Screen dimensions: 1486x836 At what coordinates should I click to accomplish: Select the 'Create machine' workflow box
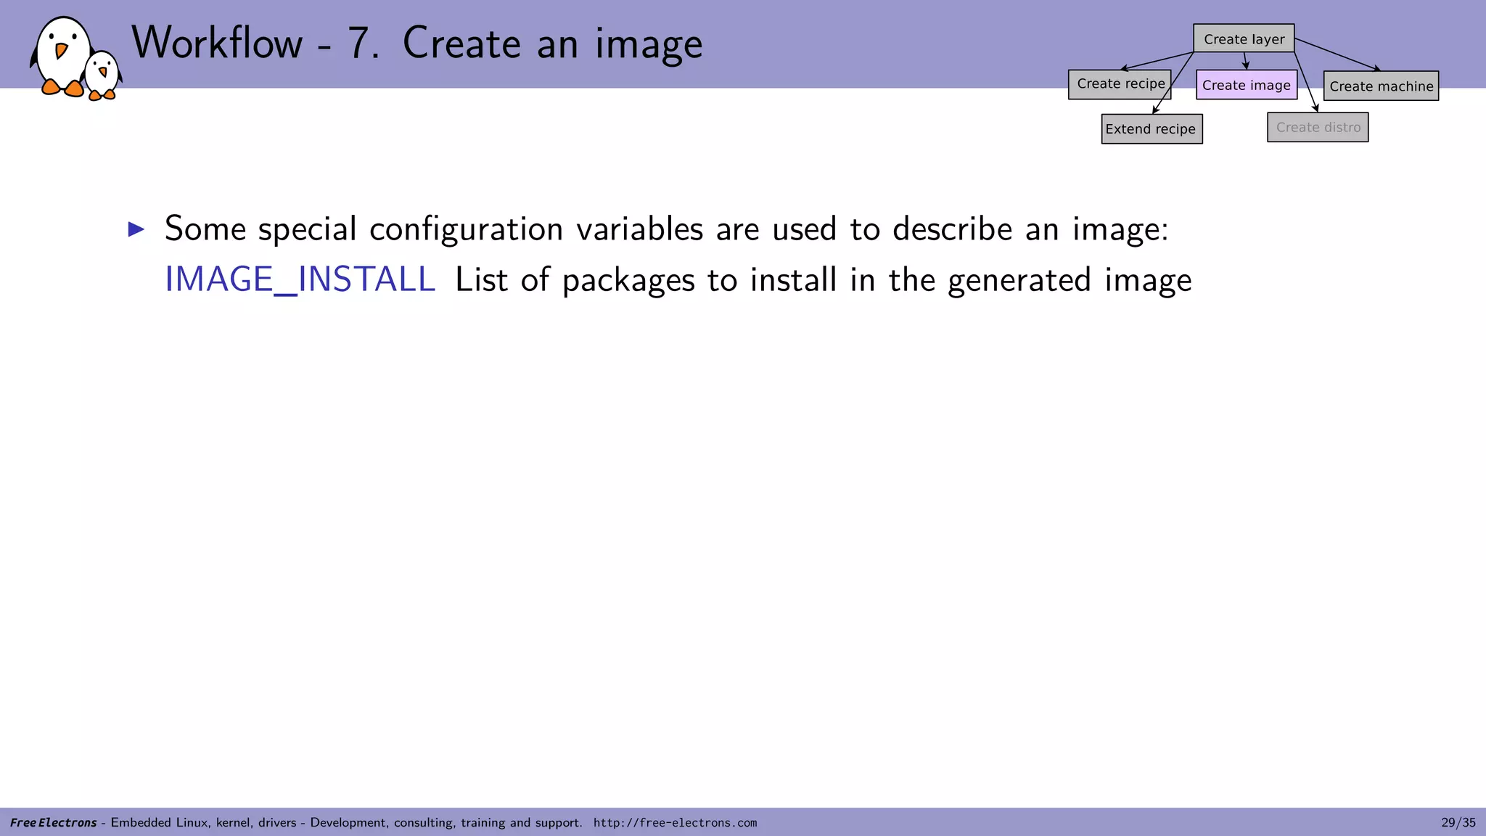[1381, 86]
